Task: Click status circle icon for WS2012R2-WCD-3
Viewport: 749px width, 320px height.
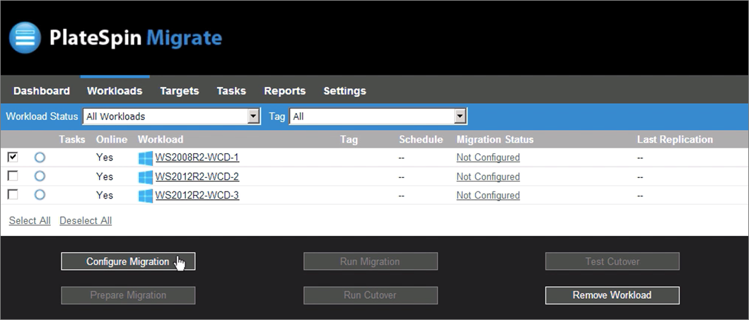Action: pyautogui.click(x=40, y=195)
